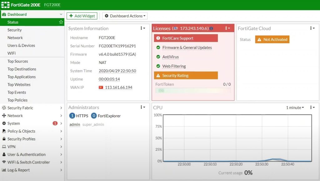Viewport: 320px width, 181px height.
Task: Click the Policy & Objects icon
Action: click(4, 131)
